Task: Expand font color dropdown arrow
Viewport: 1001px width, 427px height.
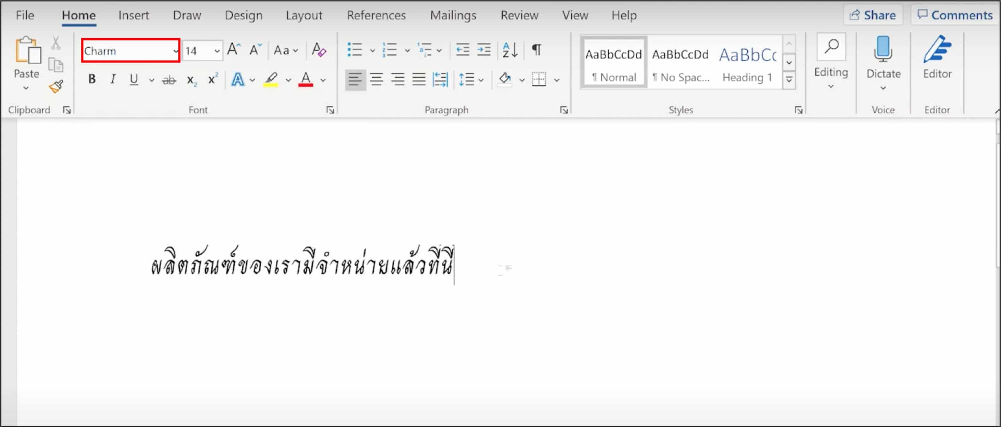Action: 323,80
